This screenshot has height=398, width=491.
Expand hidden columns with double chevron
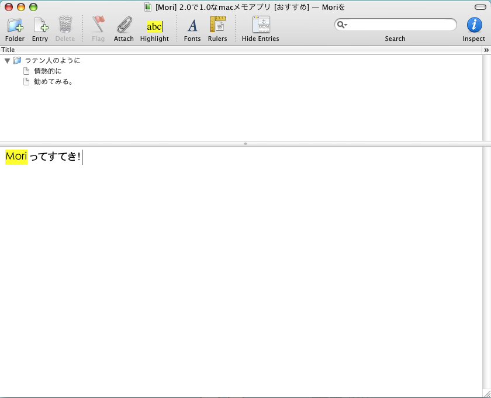pos(486,50)
